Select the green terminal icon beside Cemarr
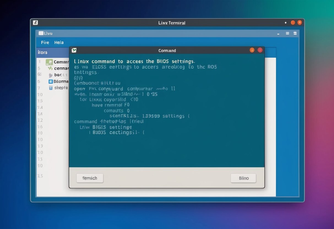Image resolution: width=334 pixels, height=229 pixels. (49, 62)
